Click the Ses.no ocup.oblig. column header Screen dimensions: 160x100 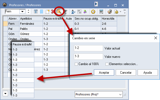(87, 19)
